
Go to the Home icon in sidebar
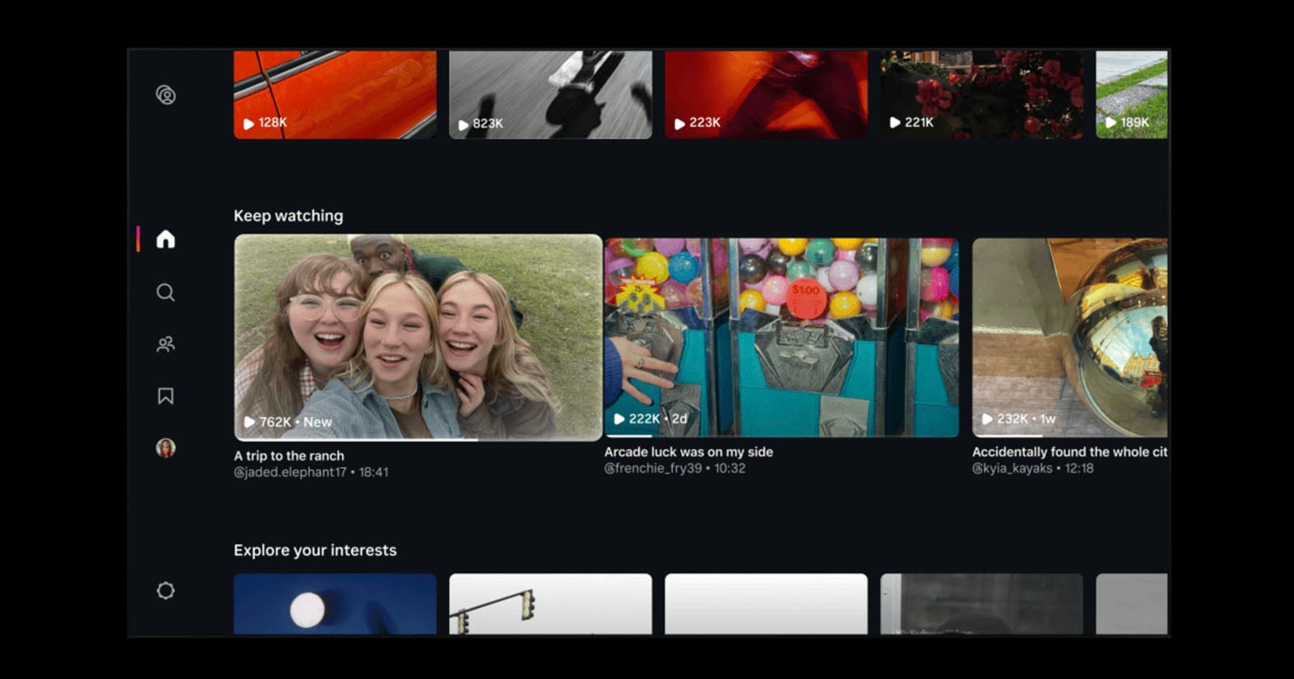pos(166,239)
